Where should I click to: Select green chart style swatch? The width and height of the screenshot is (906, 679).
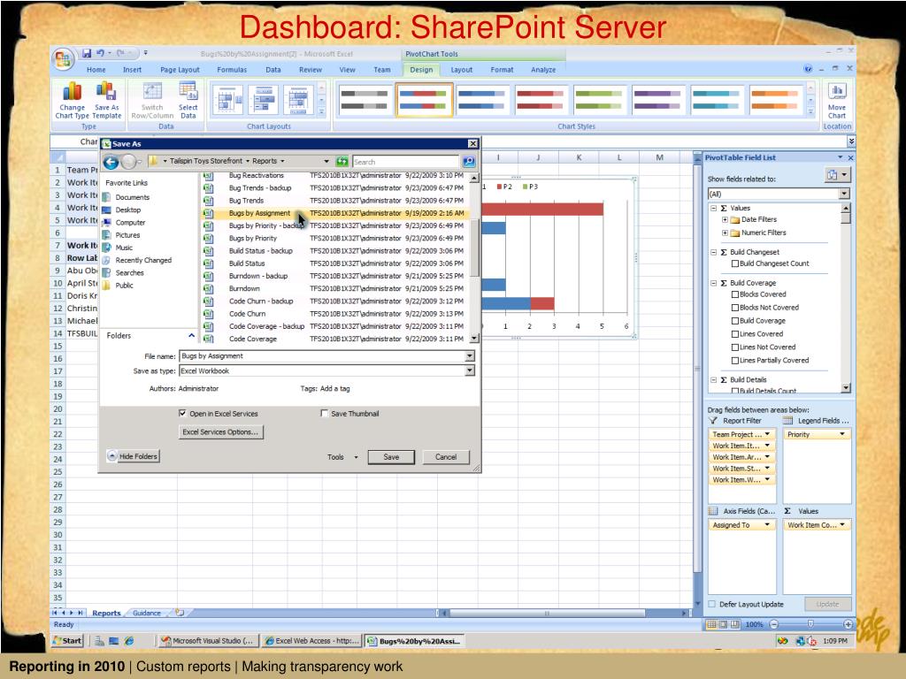pos(601,99)
